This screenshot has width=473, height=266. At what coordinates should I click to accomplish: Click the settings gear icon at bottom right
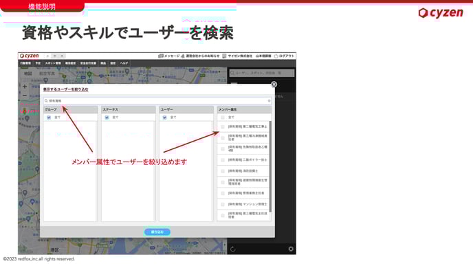click(x=291, y=249)
